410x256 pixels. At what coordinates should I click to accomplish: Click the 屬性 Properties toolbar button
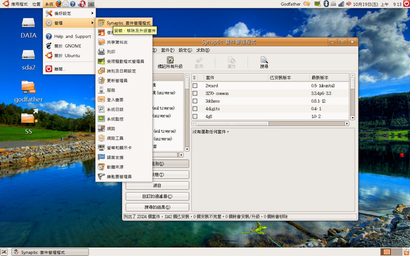231,63
